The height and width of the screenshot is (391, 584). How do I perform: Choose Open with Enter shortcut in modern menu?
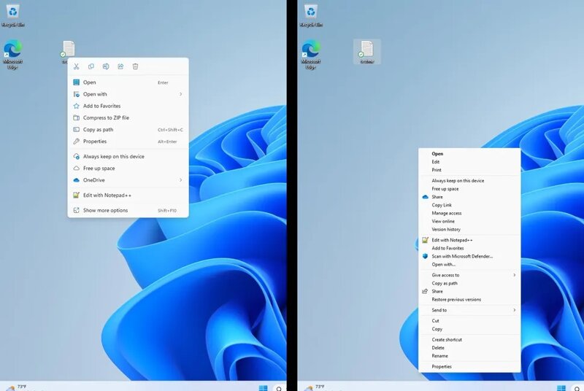(x=128, y=82)
